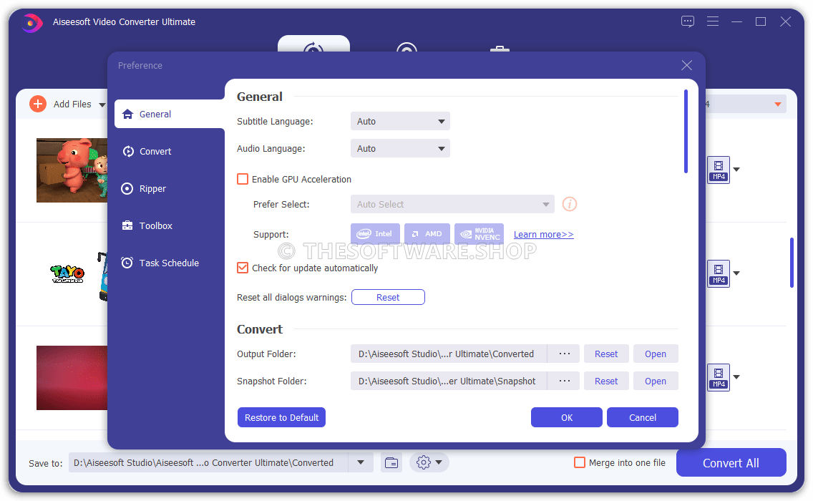Expand the settings gear dropdown arrow
The width and height of the screenshot is (813, 501).
click(x=439, y=462)
